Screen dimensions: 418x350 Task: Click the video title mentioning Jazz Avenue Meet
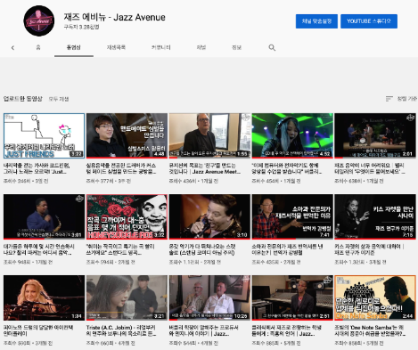click(205, 168)
